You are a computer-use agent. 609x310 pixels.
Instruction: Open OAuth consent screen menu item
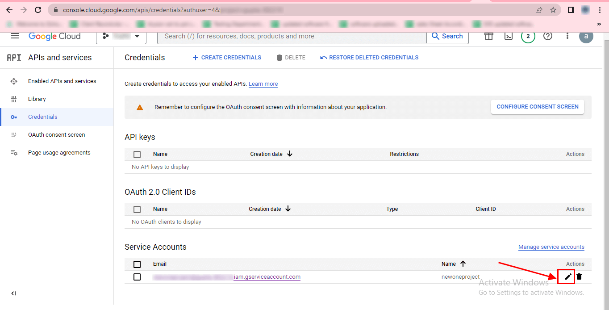[x=56, y=135]
